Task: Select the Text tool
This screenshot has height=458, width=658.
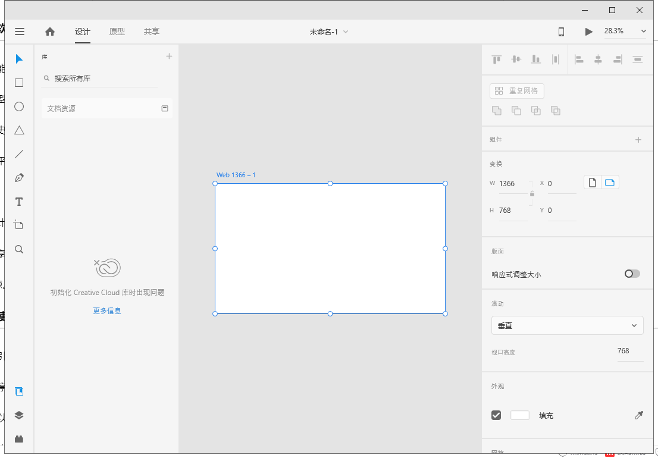Action: point(19,202)
